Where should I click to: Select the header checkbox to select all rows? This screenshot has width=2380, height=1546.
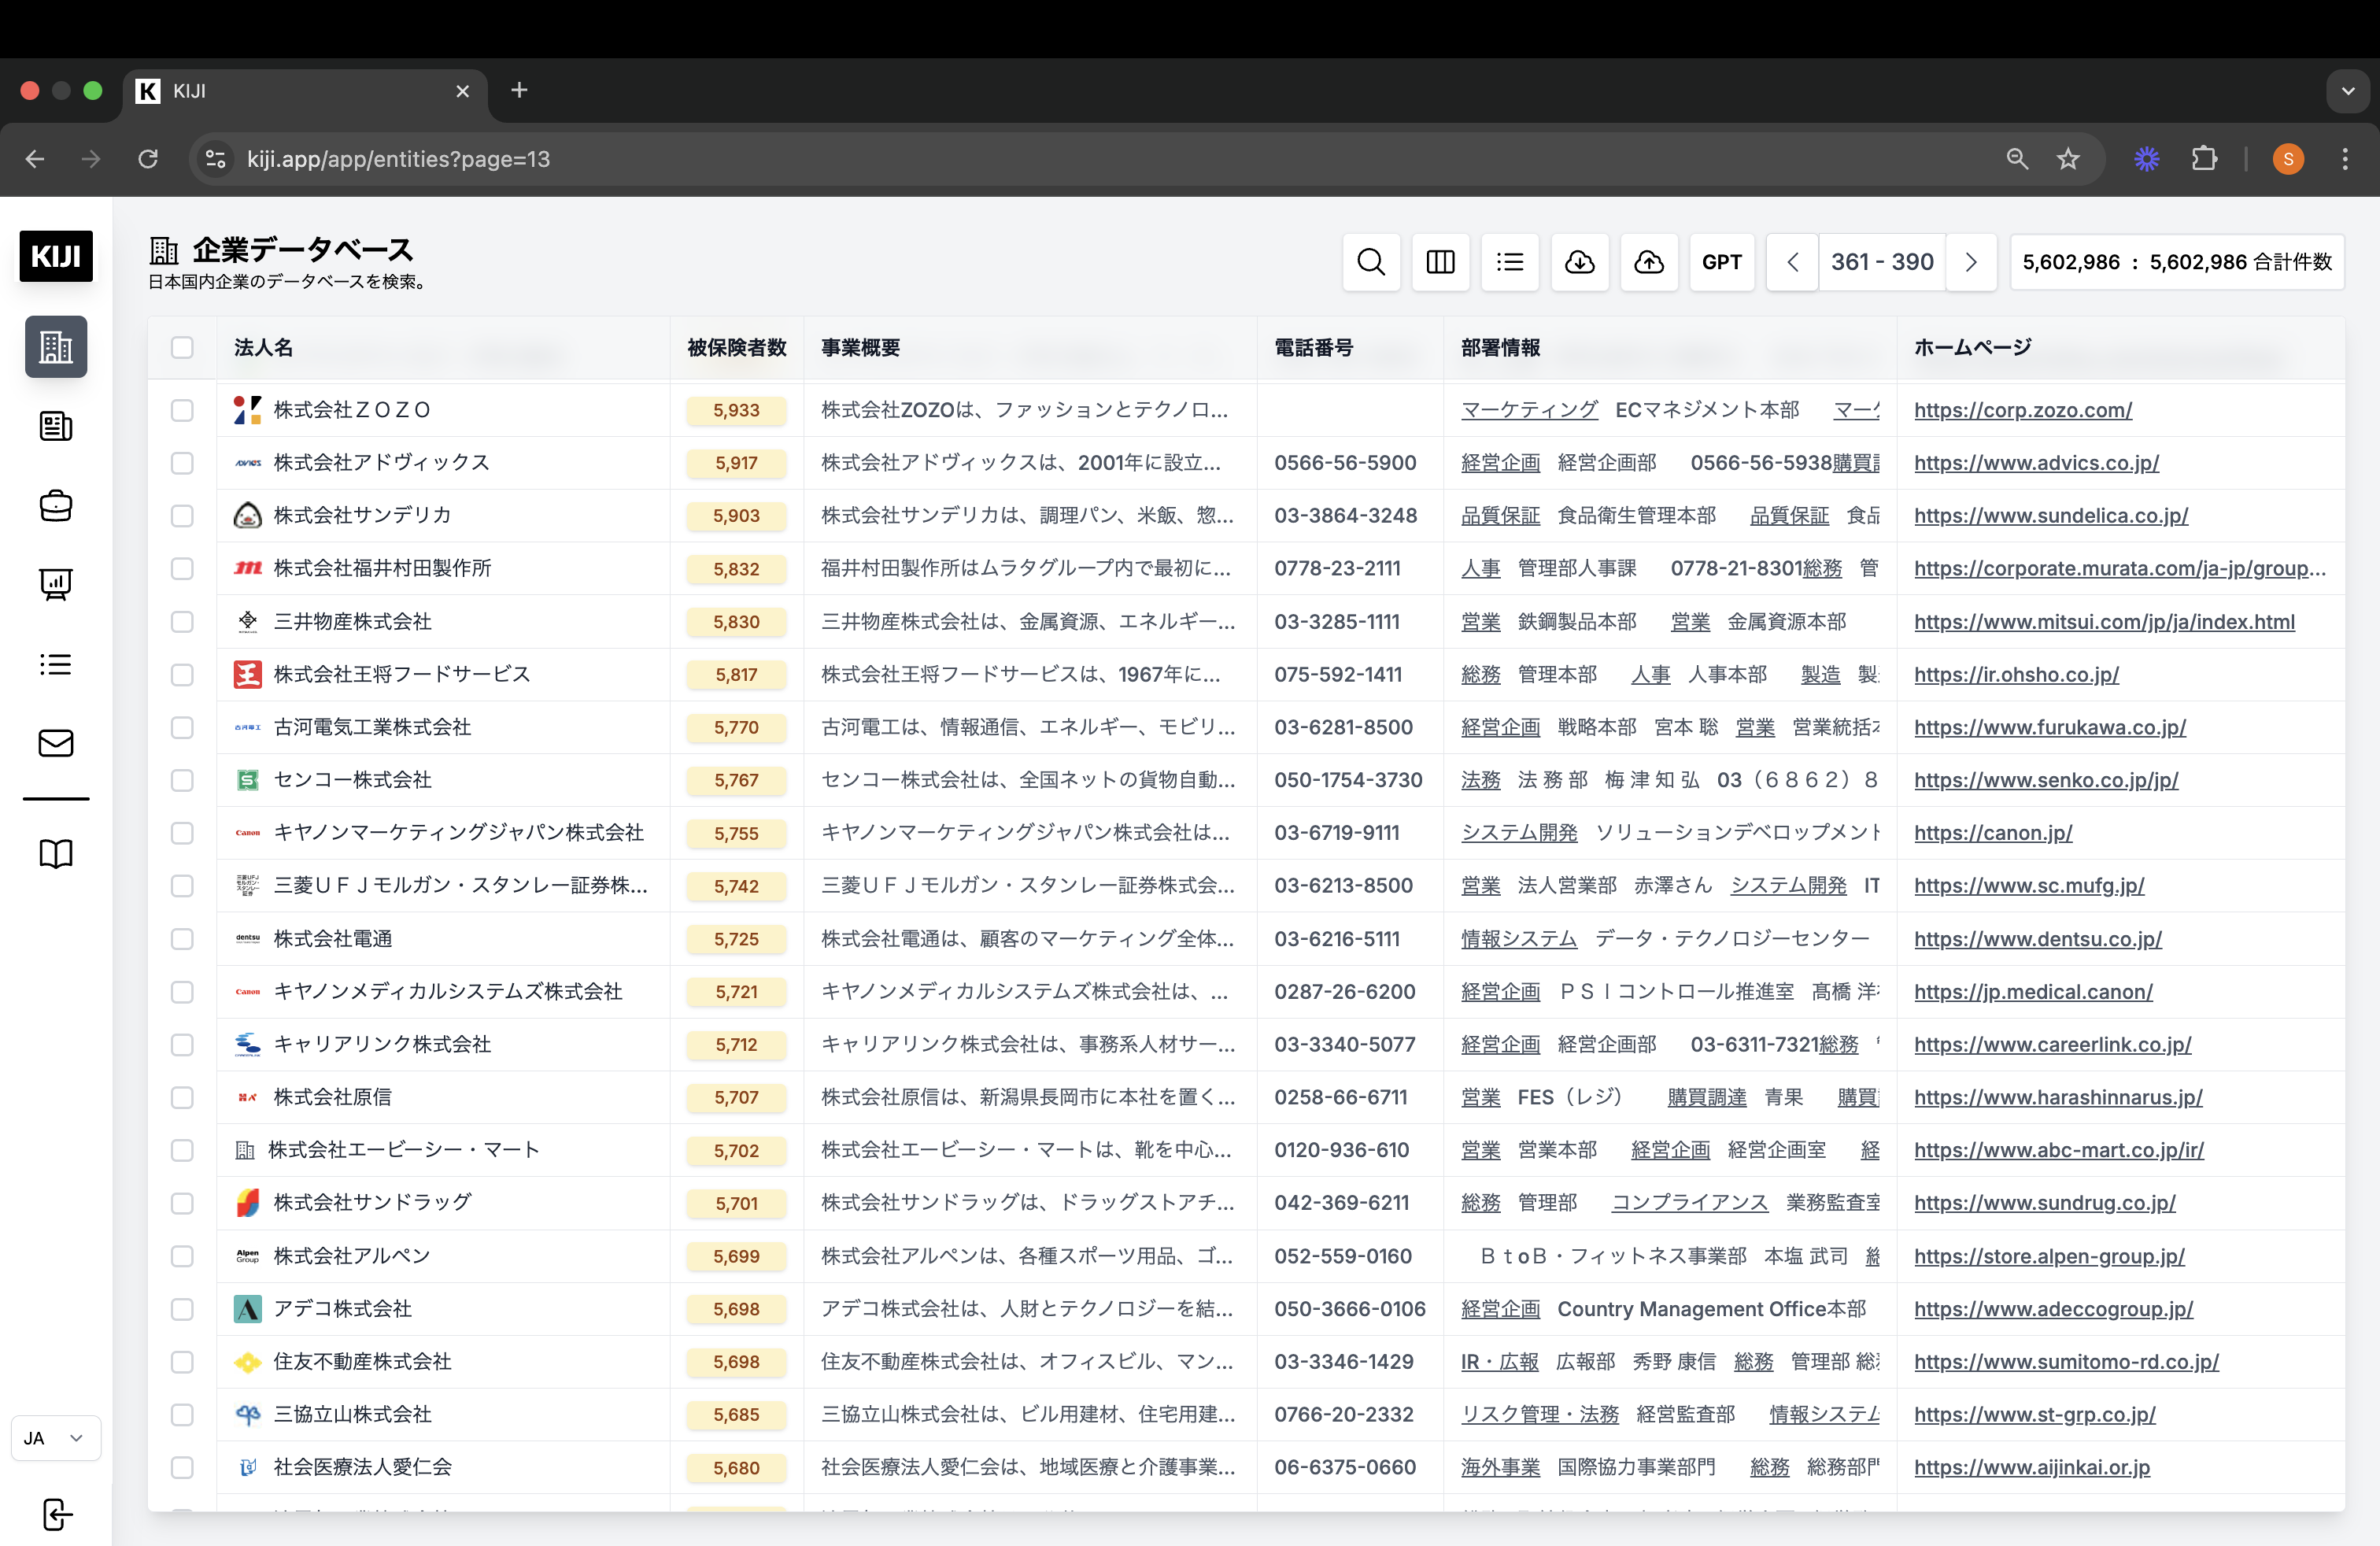pos(183,348)
